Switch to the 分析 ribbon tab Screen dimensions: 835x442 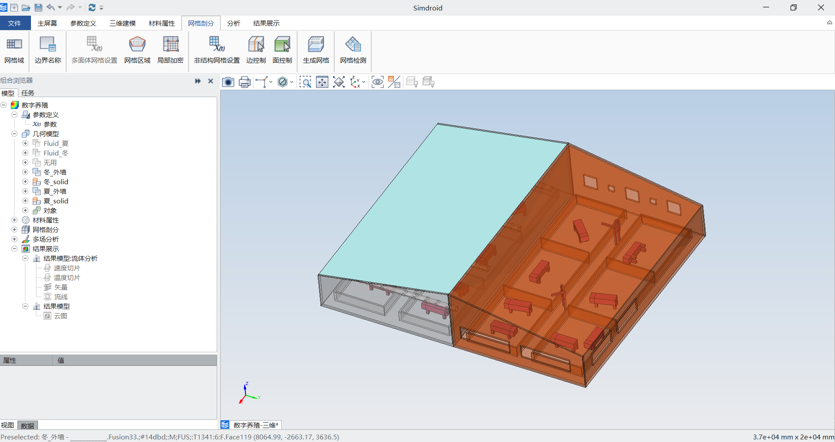click(x=233, y=23)
